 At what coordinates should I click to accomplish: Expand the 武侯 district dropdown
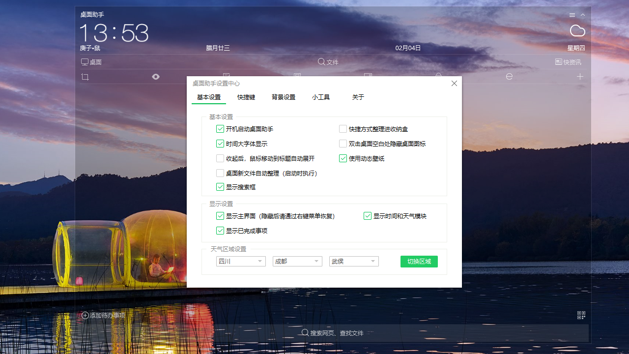(x=354, y=261)
